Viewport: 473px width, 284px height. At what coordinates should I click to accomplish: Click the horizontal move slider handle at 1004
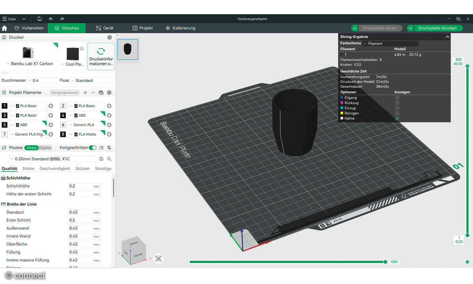385,262
